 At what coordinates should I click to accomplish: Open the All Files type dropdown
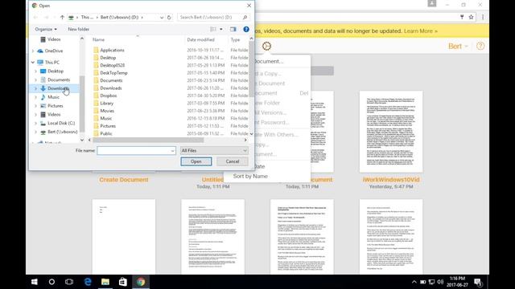tap(214, 151)
